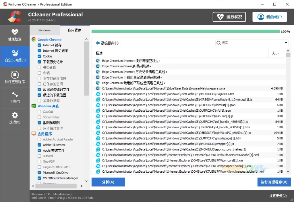The image size is (294, 202).
Task: Click the 高级报告 back arrow
Action: point(98,43)
